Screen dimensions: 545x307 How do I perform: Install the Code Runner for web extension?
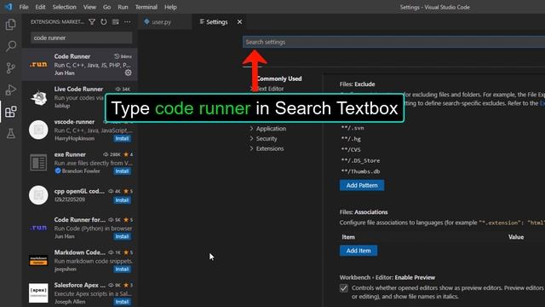(122, 237)
